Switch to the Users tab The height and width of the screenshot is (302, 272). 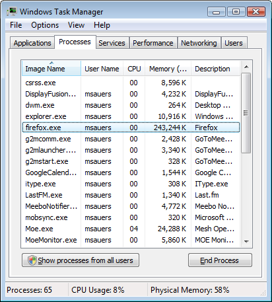(x=234, y=43)
